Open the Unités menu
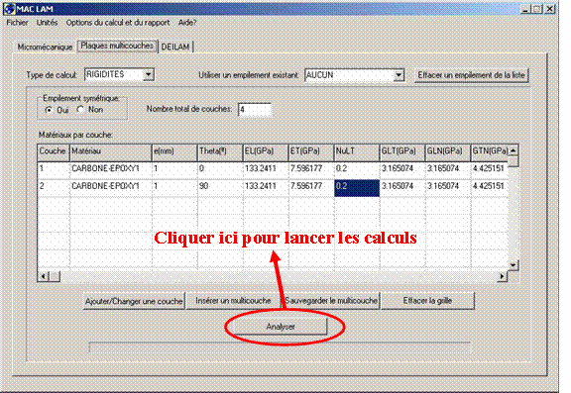 [x=47, y=23]
